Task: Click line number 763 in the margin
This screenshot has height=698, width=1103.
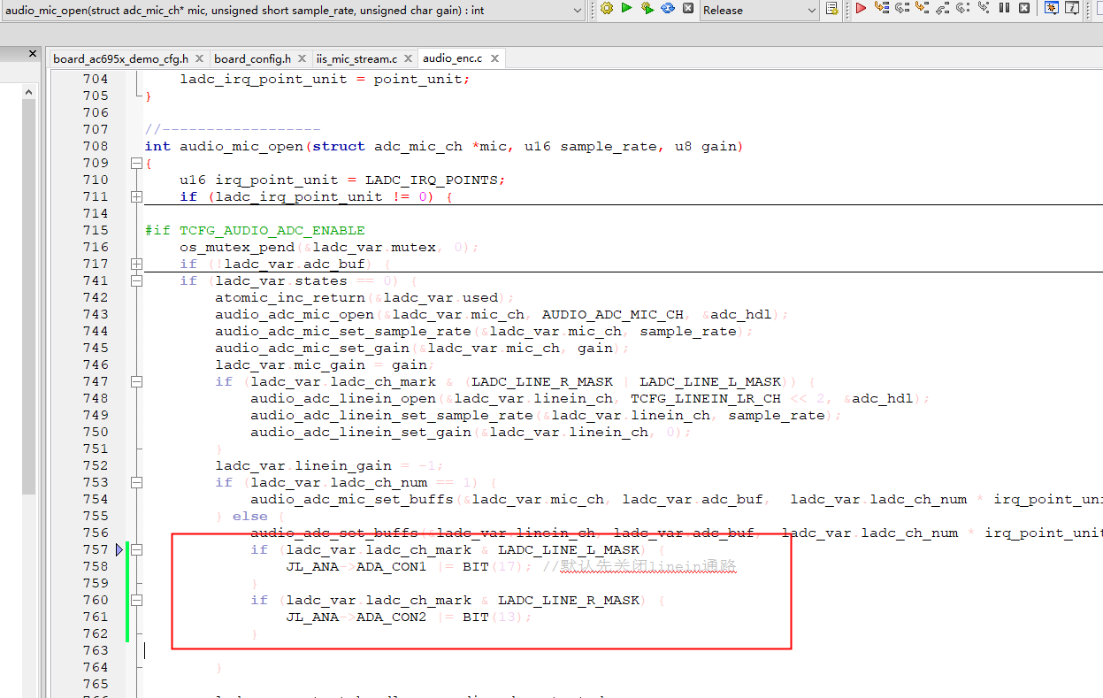Action: coord(95,650)
